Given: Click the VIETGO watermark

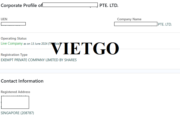Looking at the screenshot, I should point(85,48).
